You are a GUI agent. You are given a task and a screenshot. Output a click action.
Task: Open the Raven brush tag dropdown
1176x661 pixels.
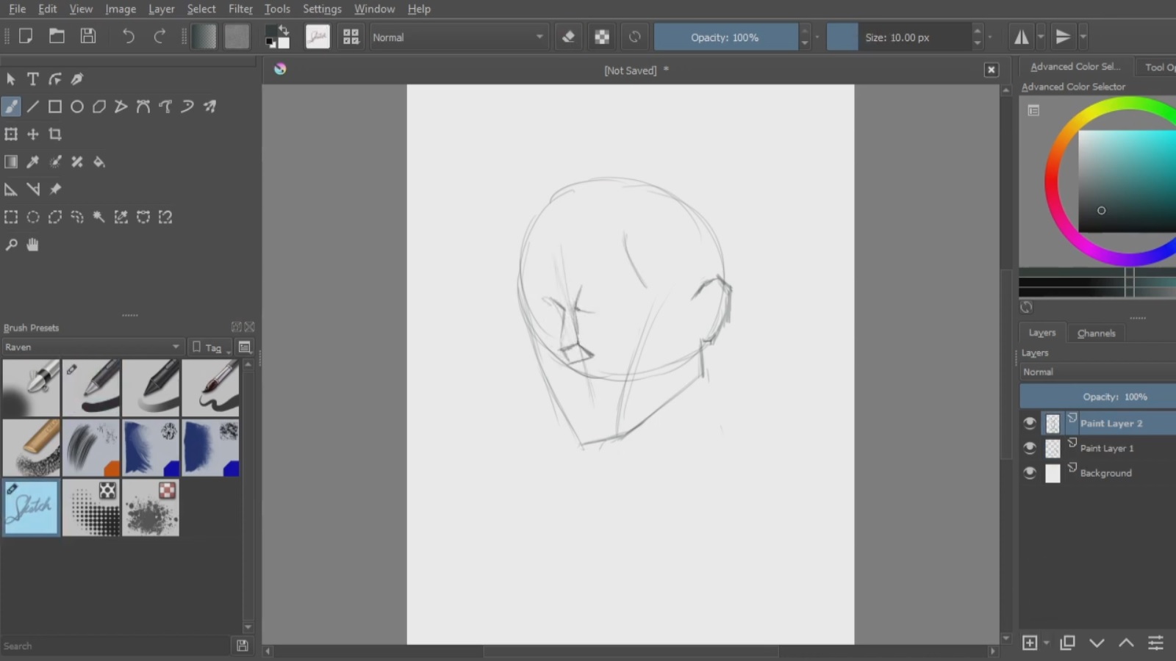93,347
